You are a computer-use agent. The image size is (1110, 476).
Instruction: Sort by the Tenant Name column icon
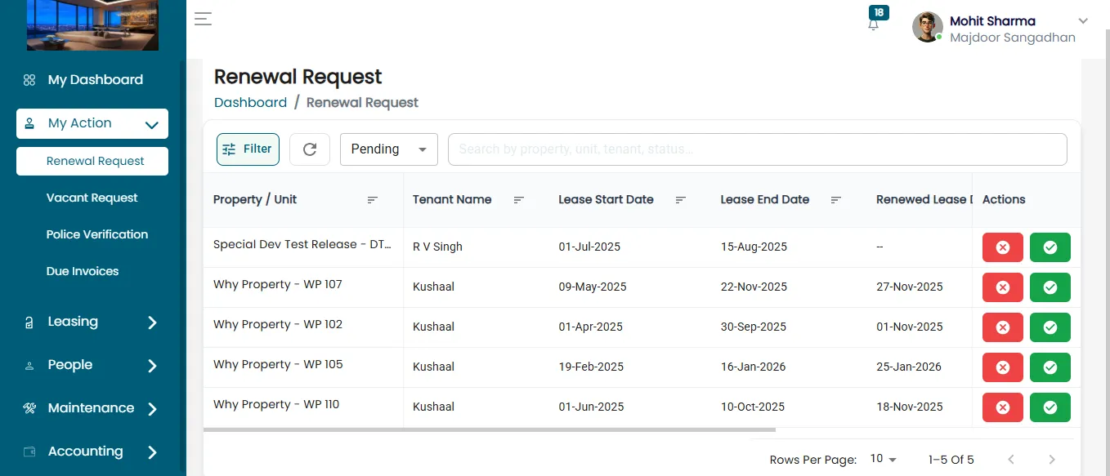point(519,200)
